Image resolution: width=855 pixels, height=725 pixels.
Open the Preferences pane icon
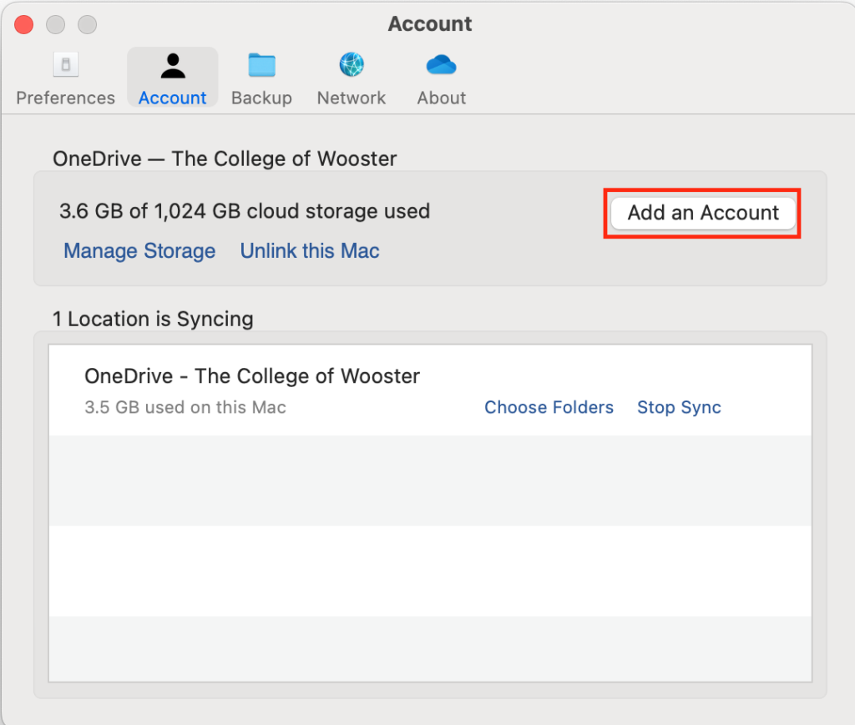point(65,64)
